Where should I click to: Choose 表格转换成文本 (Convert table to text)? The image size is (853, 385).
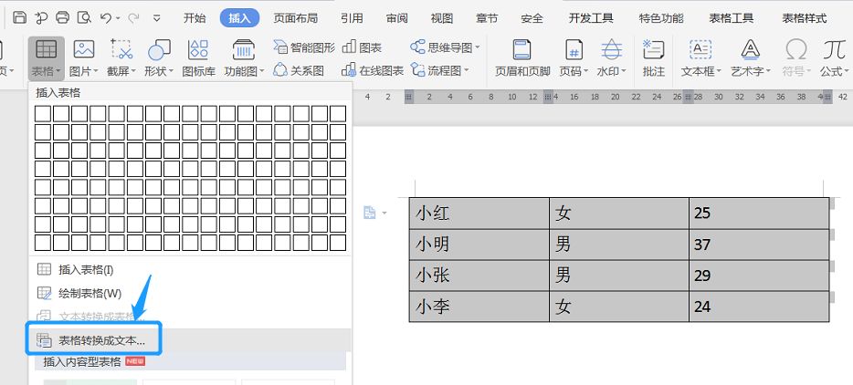click(x=102, y=340)
